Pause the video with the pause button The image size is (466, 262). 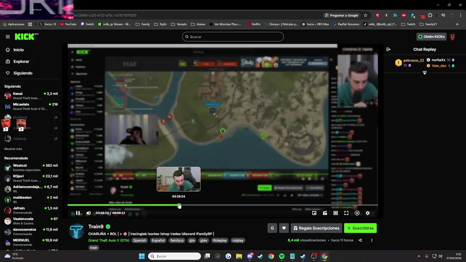(x=78, y=213)
